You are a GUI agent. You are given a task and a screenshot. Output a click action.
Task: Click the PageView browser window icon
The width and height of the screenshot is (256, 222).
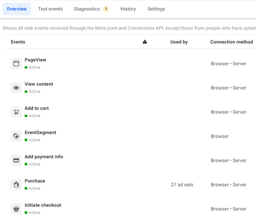[x=16, y=64]
